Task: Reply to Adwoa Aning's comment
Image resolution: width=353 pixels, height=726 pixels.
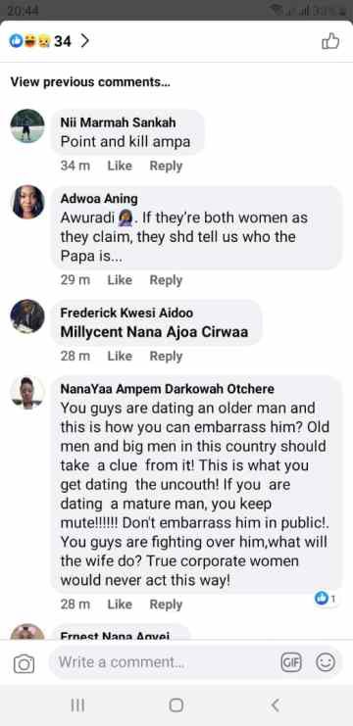Action: pyautogui.click(x=166, y=280)
